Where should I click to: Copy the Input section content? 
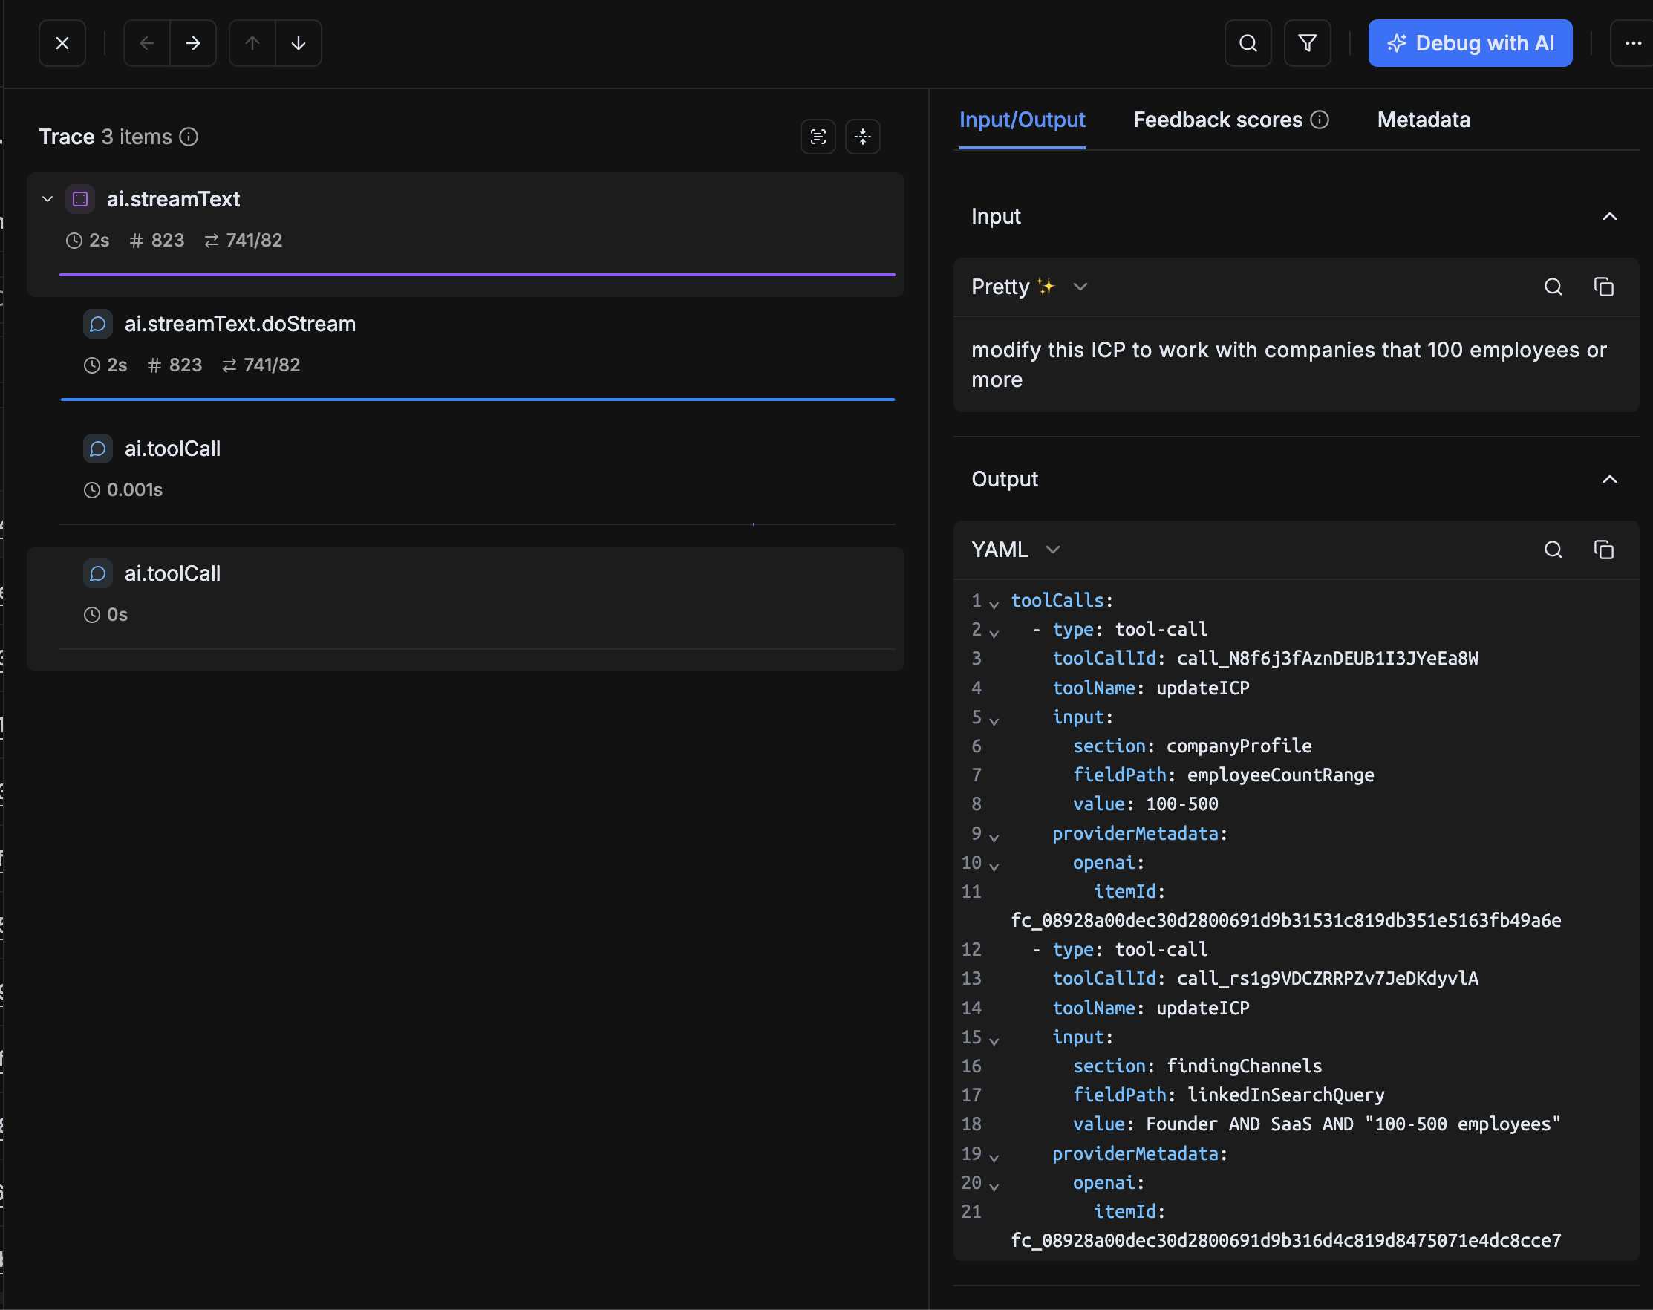tap(1603, 287)
